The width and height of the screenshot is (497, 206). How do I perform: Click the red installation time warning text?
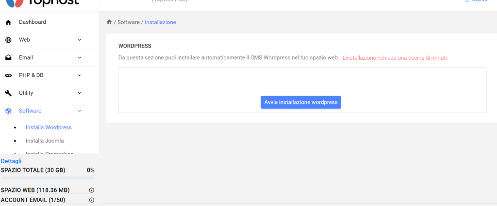point(395,58)
